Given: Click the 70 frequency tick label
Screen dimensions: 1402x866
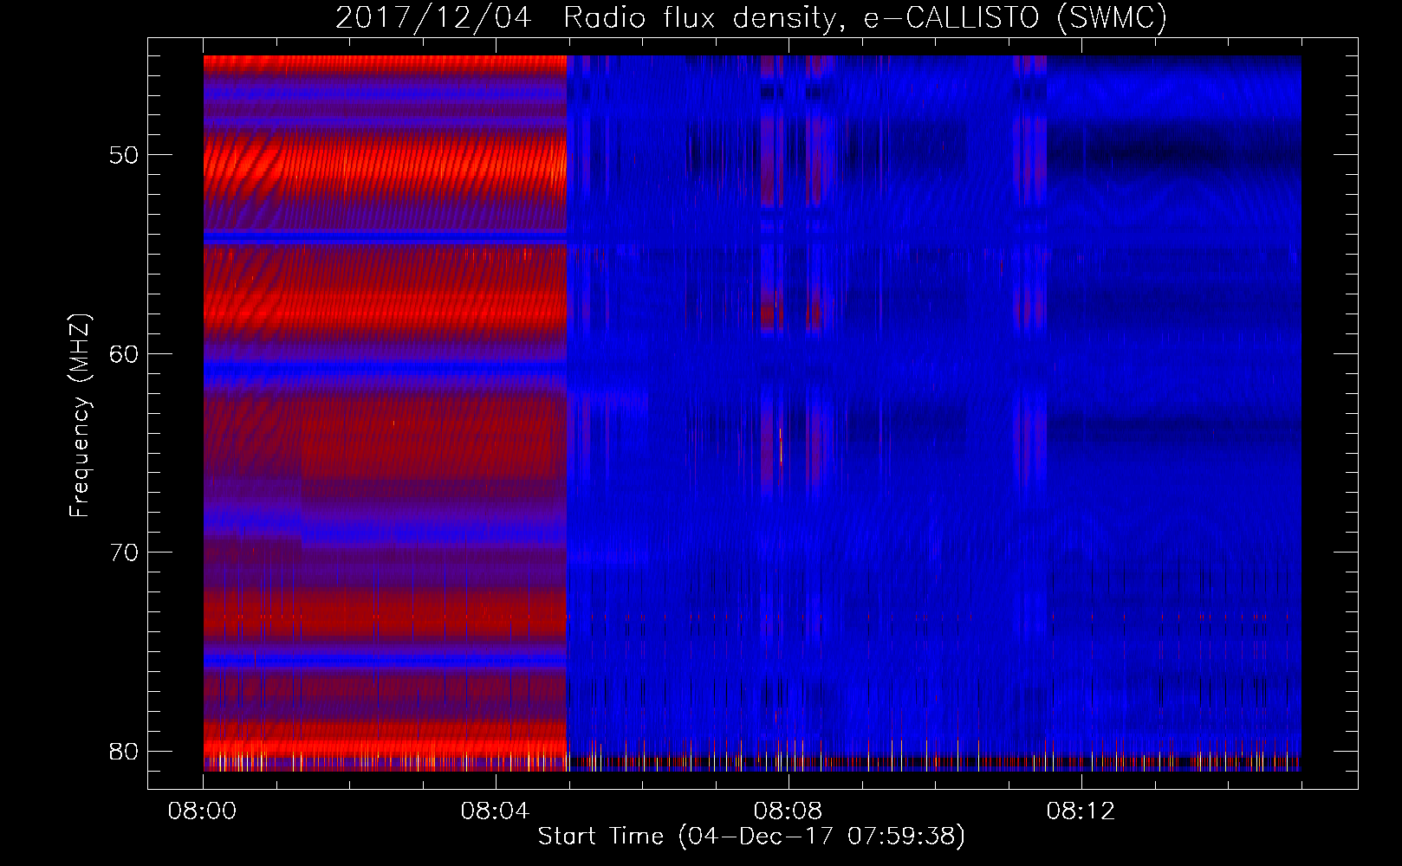Looking at the screenshot, I should [124, 553].
